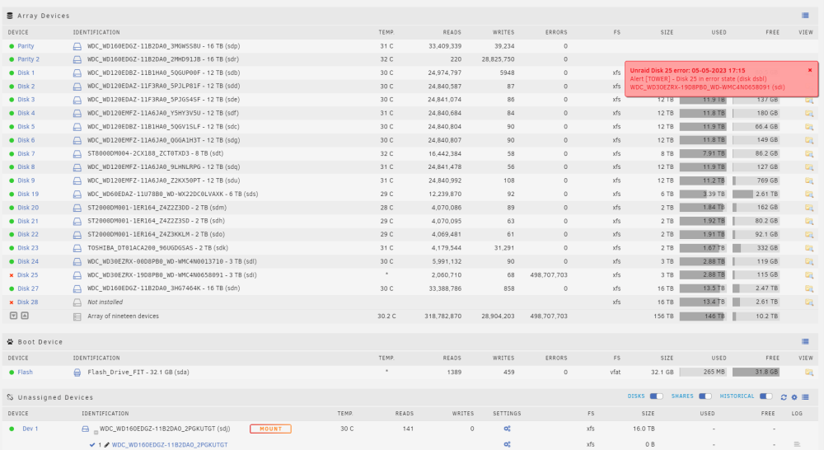Open the Parity device page
824x450 pixels.
pos(26,46)
